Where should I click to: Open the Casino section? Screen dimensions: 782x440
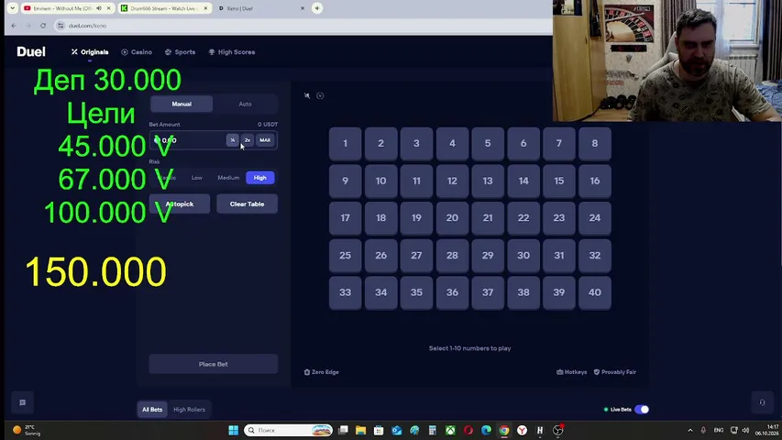click(x=137, y=52)
